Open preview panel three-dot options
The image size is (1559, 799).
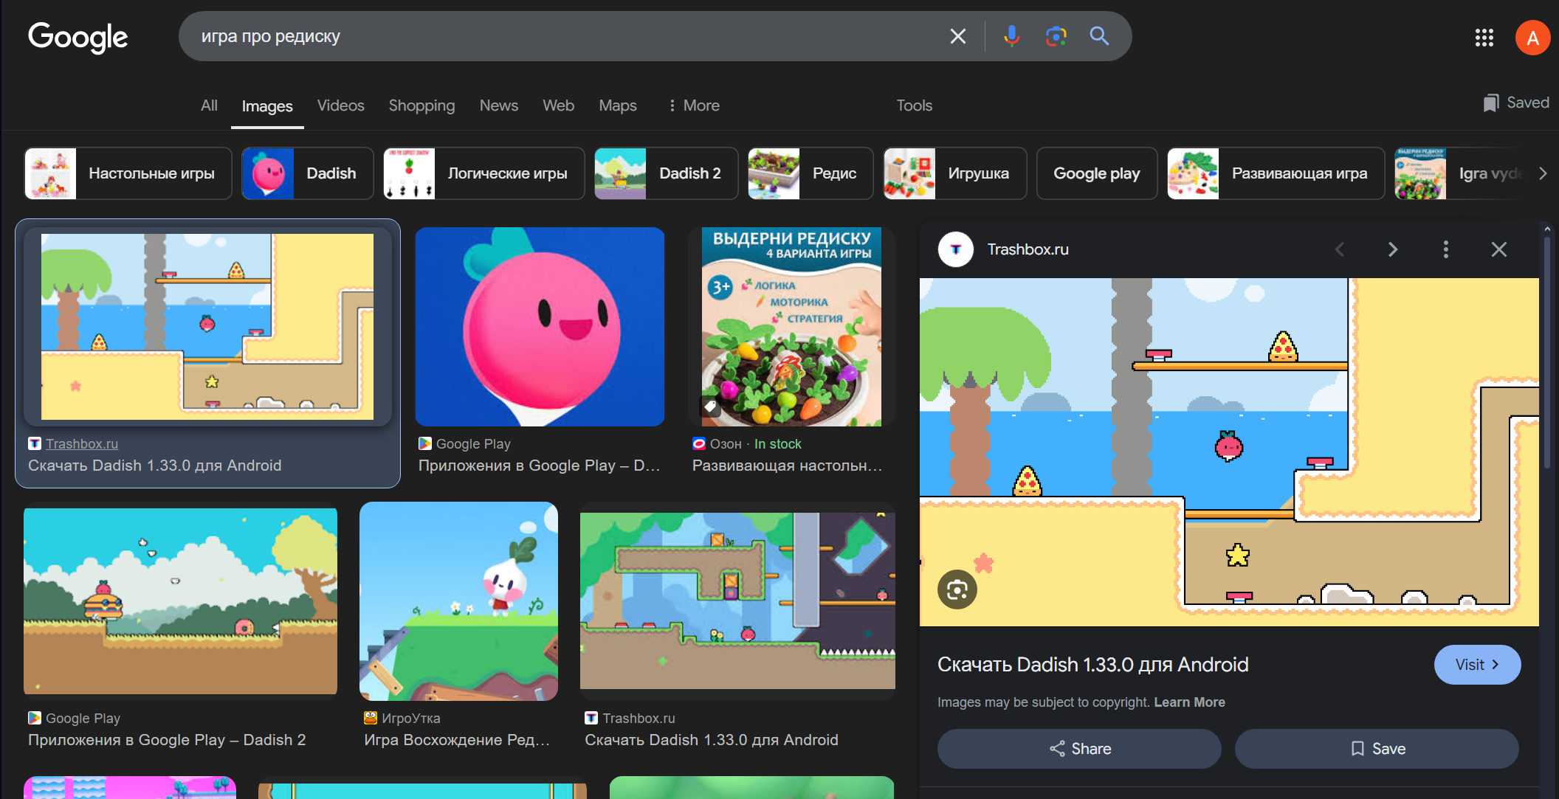(1446, 249)
